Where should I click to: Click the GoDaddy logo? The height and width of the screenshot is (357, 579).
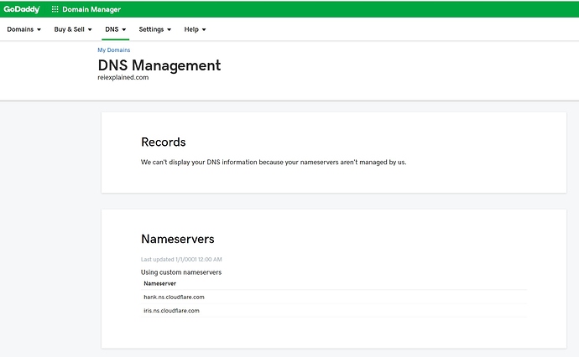(x=22, y=9)
